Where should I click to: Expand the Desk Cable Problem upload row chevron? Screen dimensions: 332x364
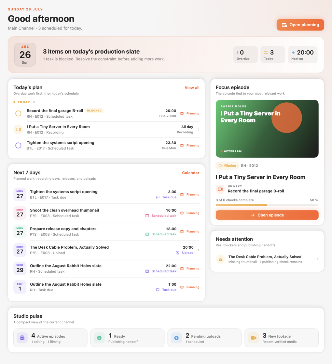pyautogui.click(x=198, y=250)
